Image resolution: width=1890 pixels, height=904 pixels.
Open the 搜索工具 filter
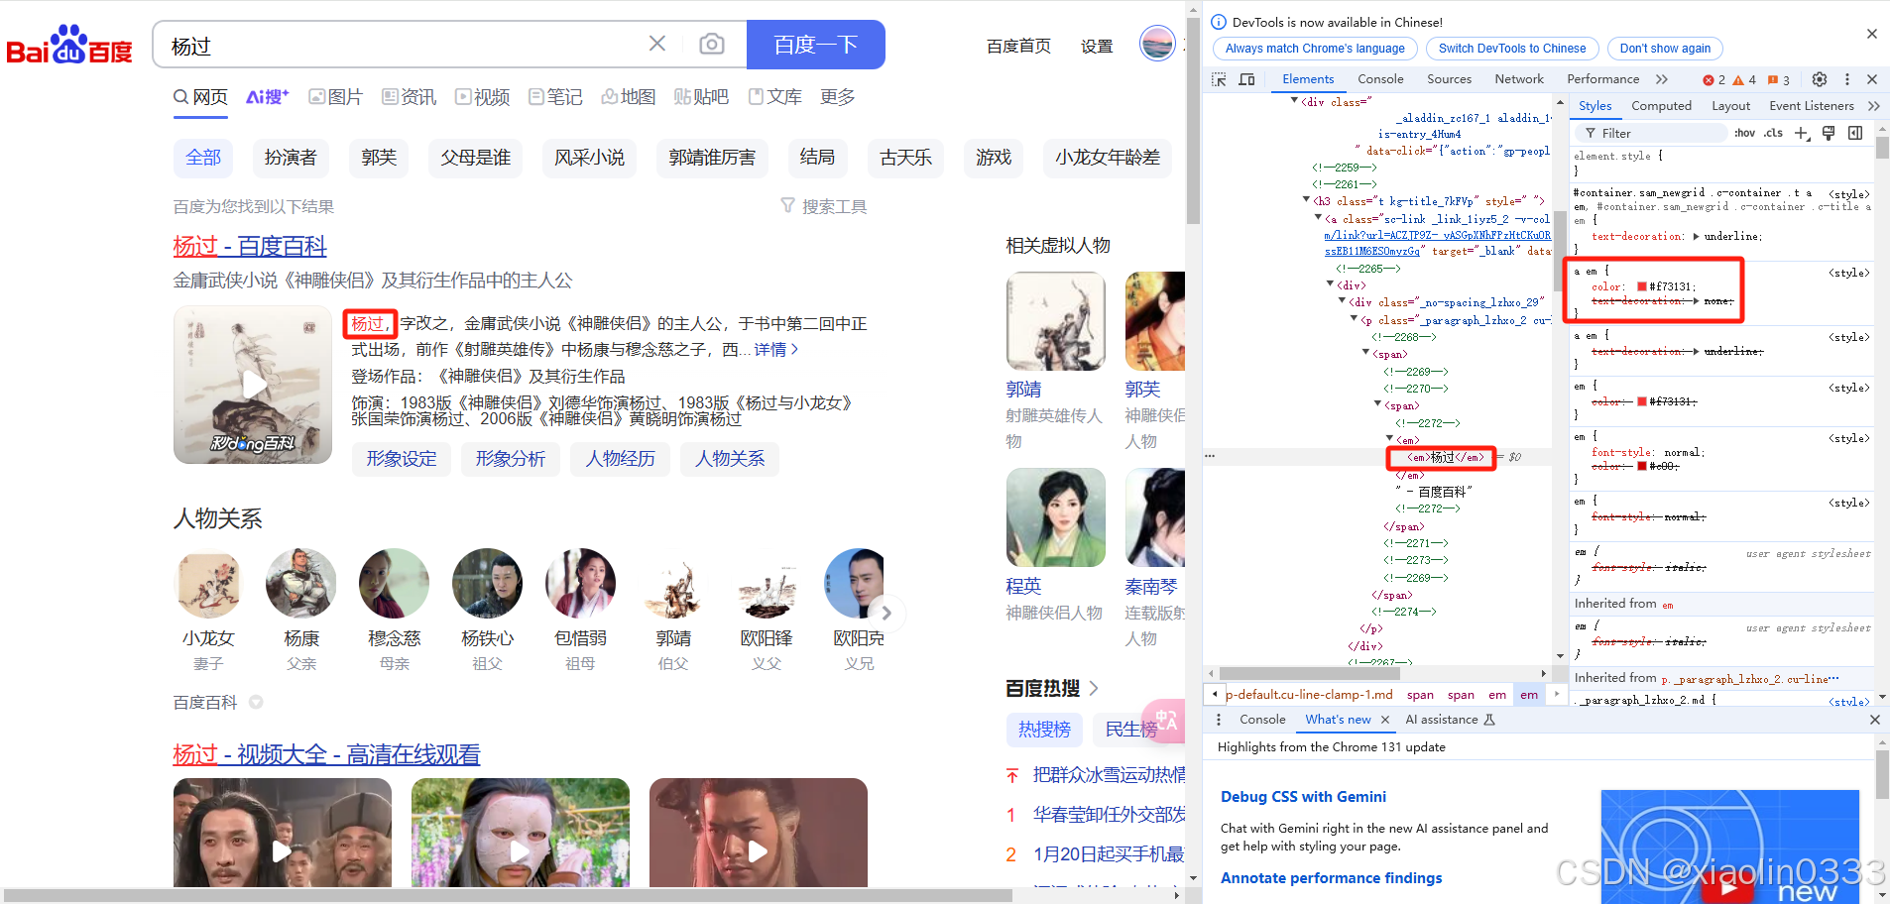click(x=823, y=206)
